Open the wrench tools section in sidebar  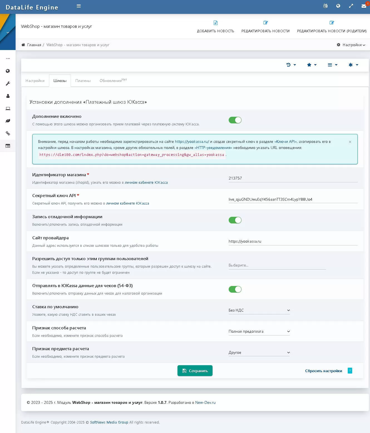8,83
